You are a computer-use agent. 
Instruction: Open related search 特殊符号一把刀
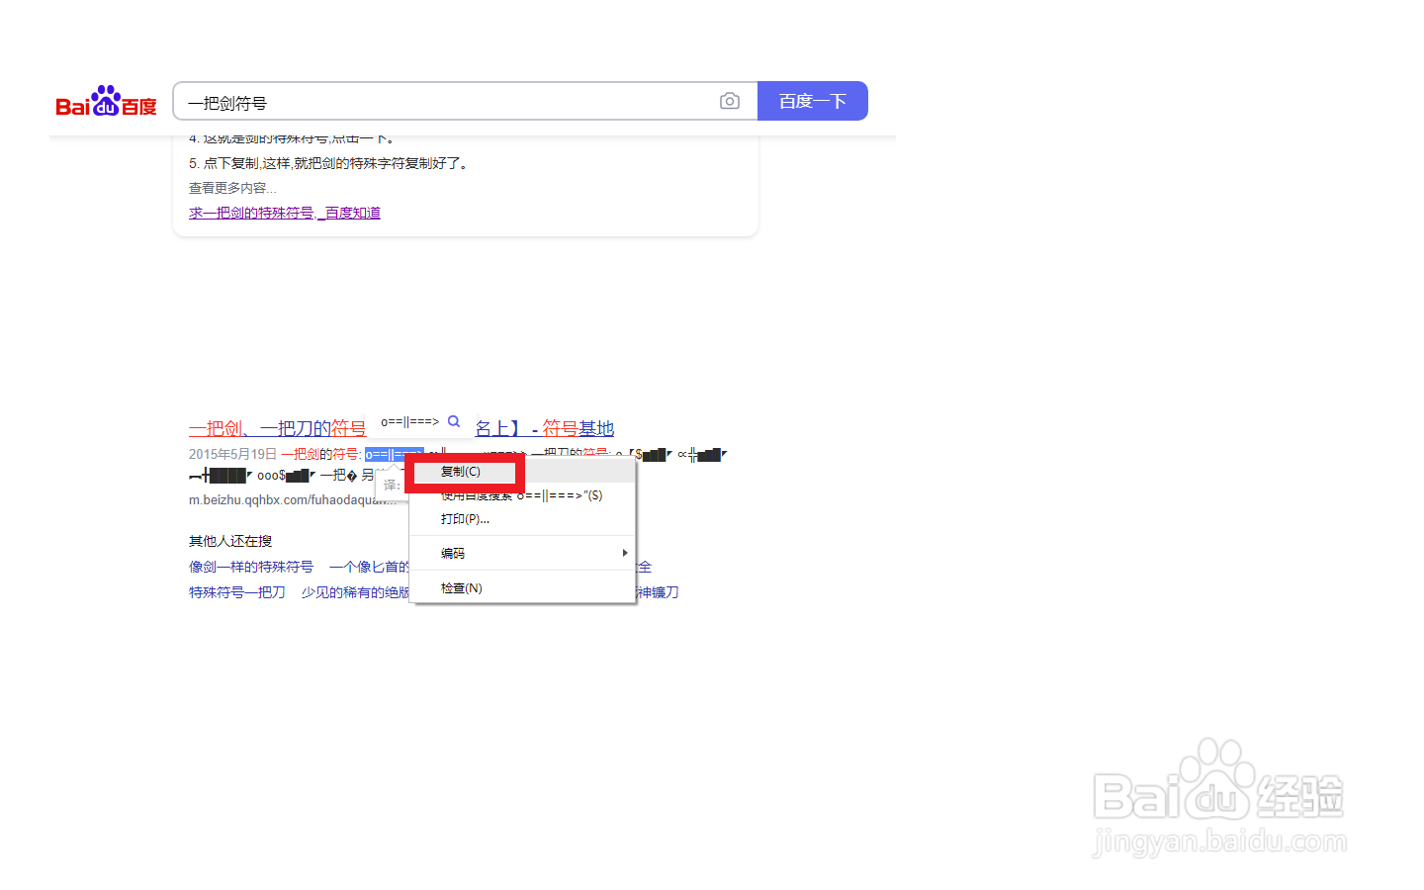coord(237,592)
